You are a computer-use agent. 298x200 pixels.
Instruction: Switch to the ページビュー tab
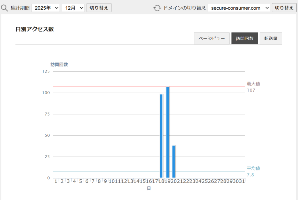pos(212,38)
